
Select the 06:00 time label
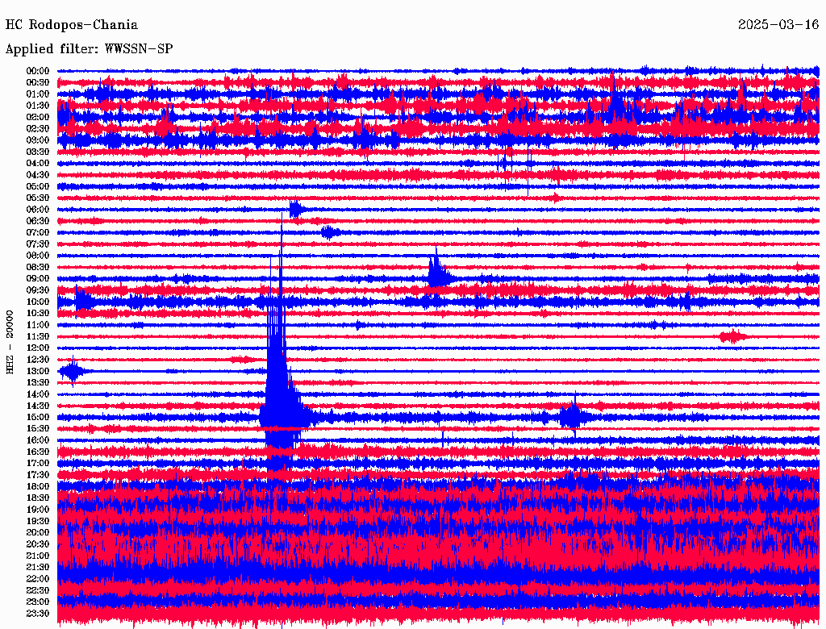pos(38,210)
